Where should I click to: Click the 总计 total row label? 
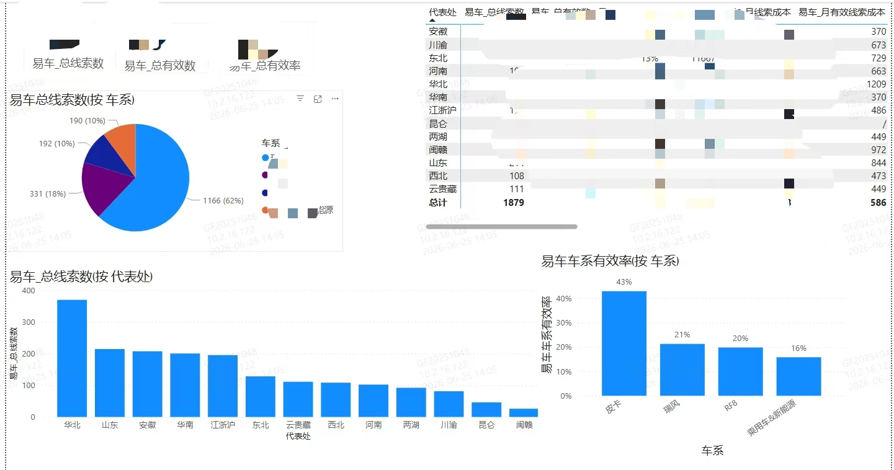point(437,203)
